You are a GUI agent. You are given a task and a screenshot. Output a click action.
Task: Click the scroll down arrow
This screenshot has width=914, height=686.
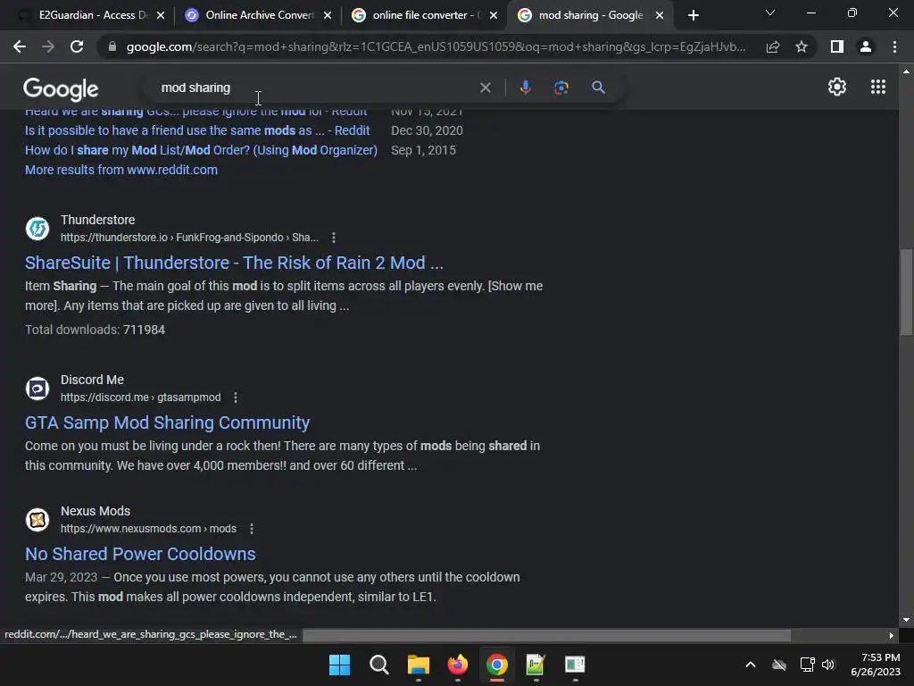[x=906, y=620]
